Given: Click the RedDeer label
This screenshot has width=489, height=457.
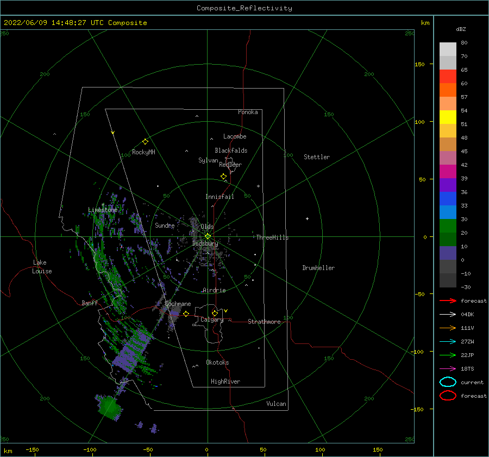Looking at the screenshot, I should (230, 165).
